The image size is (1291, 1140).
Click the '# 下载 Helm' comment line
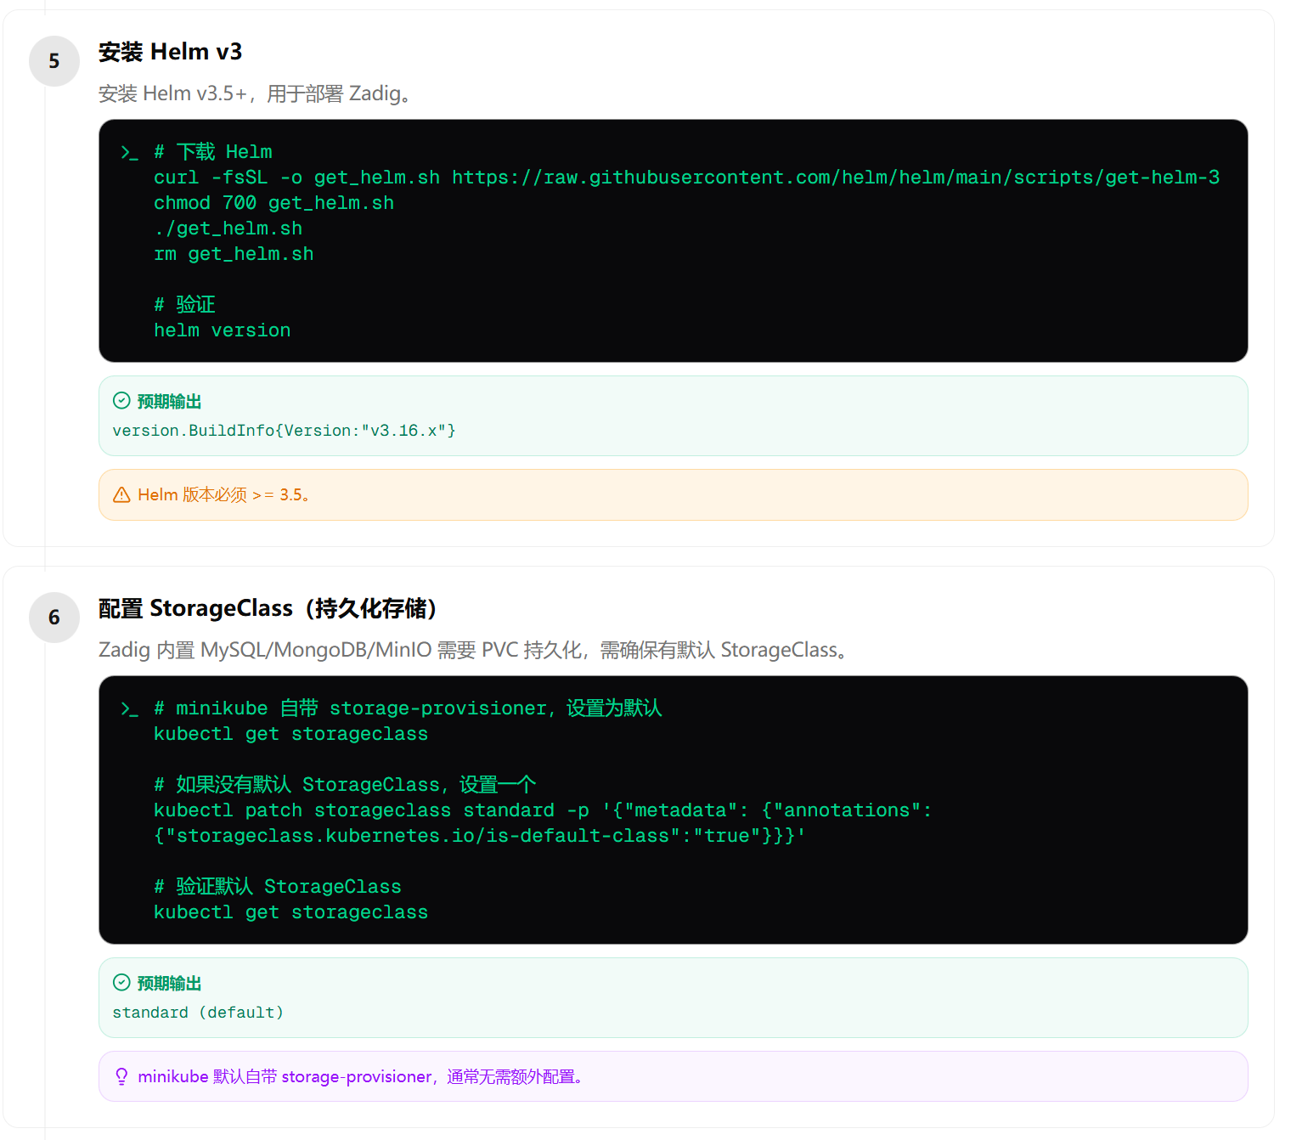(213, 152)
